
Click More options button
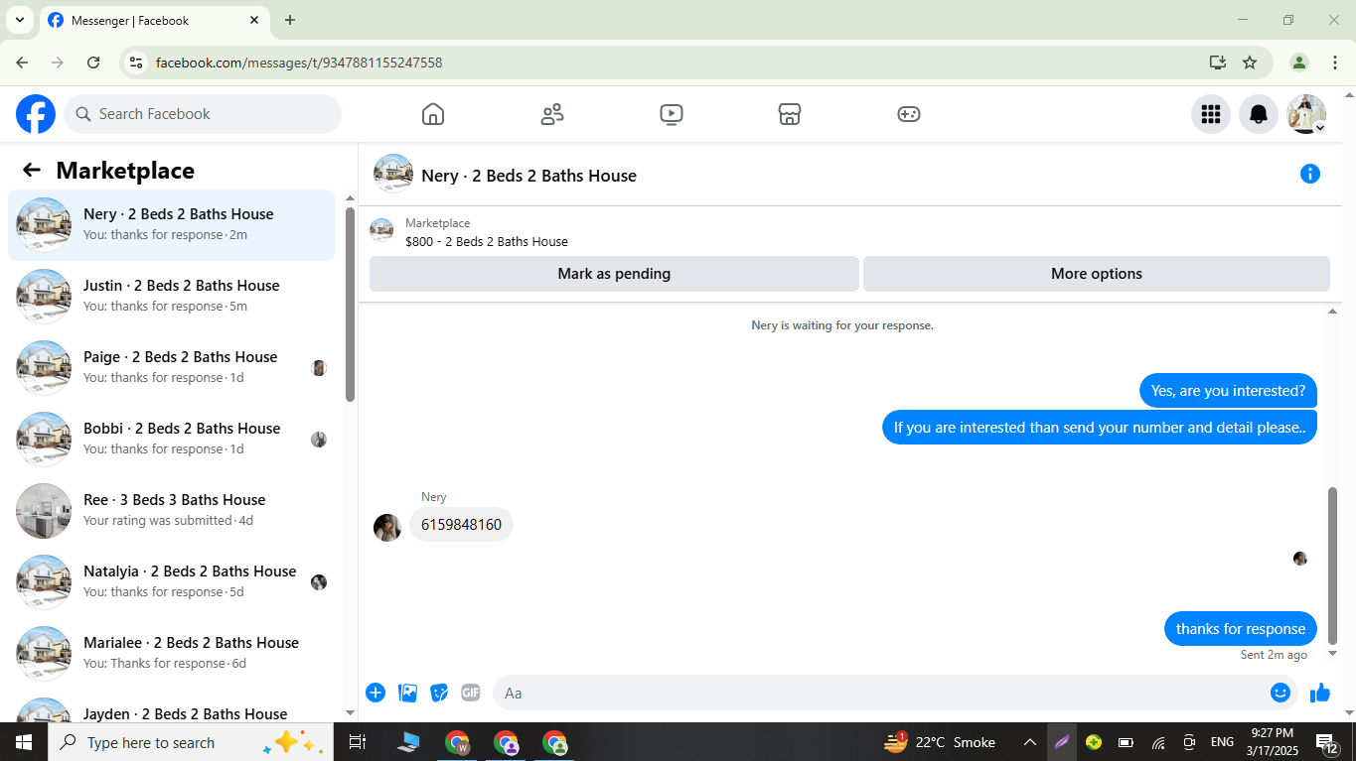point(1097,274)
